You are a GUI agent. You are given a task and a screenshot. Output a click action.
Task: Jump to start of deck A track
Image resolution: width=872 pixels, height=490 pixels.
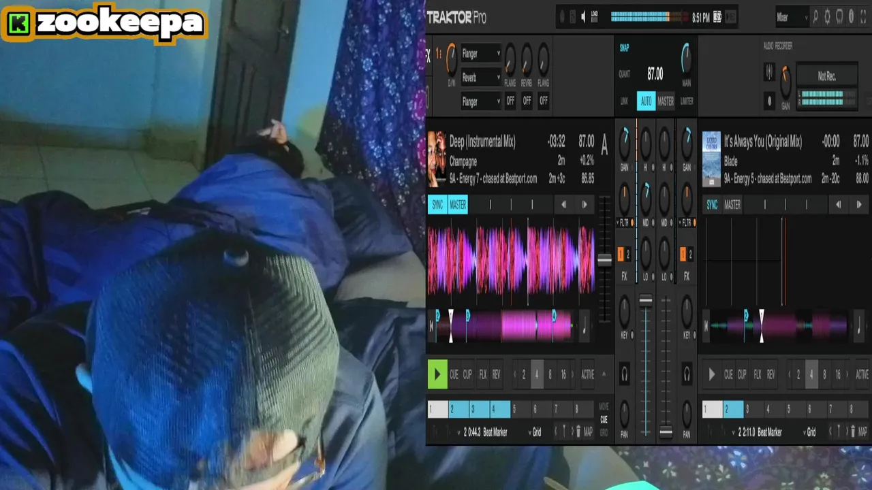click(x=431, y=326)
